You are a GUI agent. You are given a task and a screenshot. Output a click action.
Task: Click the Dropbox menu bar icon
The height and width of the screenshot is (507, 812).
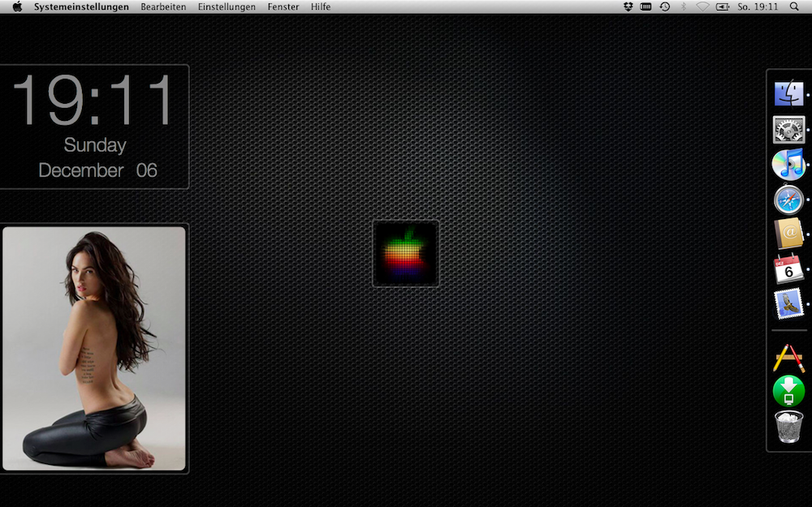pyautogui.click(x=628, y=6)
